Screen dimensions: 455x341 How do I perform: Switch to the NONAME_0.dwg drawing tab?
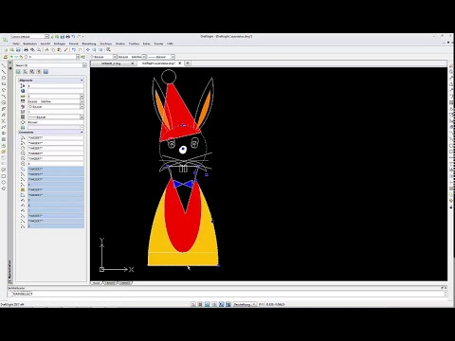[x=111, y=63]
